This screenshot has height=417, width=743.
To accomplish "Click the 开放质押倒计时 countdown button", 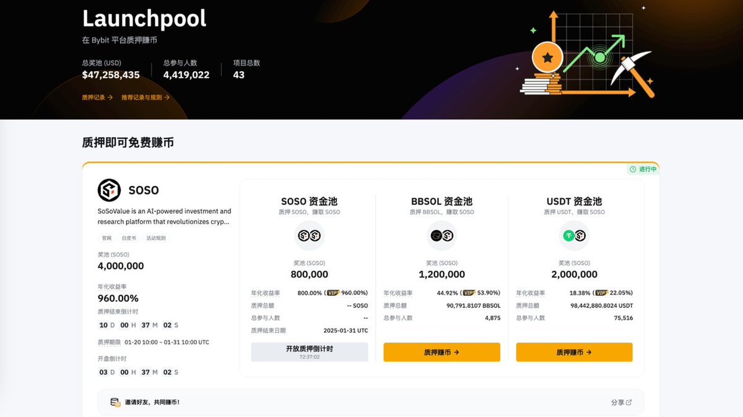I will [x=308, y=352].
